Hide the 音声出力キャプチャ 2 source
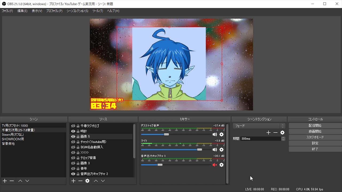This screenshot has width=342, height=192. pyautogui.click(x=73, y=174)
